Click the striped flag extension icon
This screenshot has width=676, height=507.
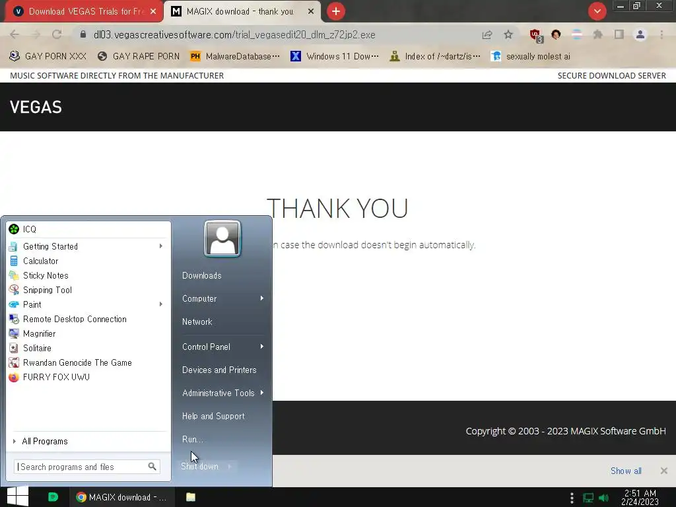(x=576, y=34)
